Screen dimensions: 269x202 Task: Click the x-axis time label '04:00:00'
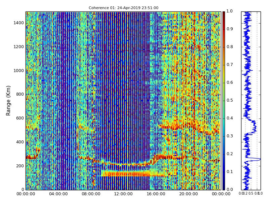pyautogui.click(x=58, y=194)
